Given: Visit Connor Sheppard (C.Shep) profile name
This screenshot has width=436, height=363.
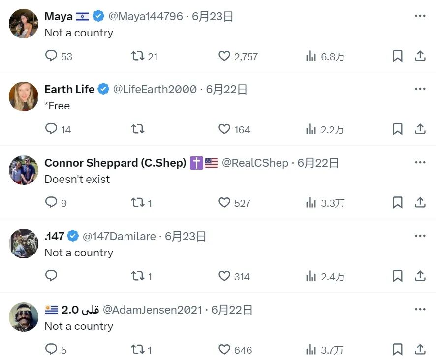Looking at the screenshot, I should coord(115,163).
